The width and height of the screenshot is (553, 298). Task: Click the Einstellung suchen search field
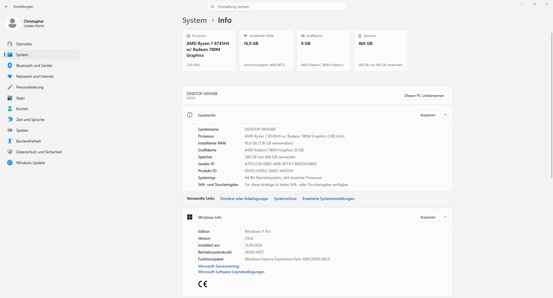(276, 6)
